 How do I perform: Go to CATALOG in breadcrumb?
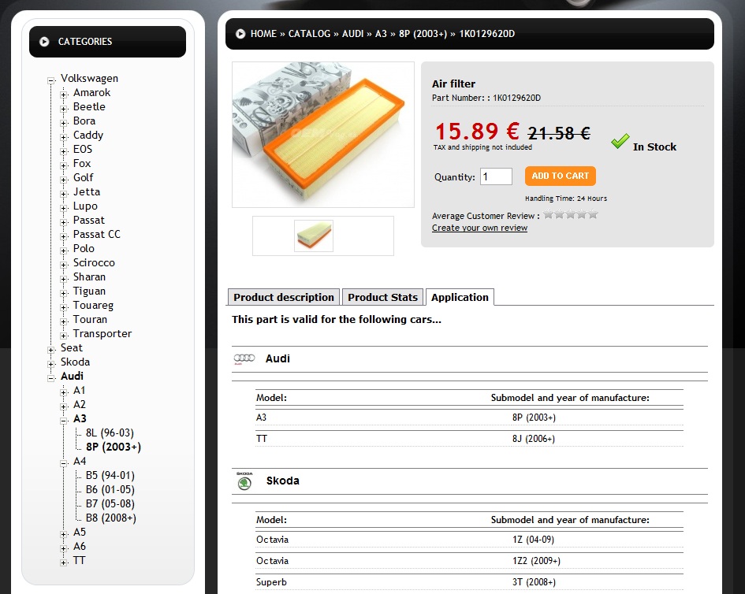309,34
